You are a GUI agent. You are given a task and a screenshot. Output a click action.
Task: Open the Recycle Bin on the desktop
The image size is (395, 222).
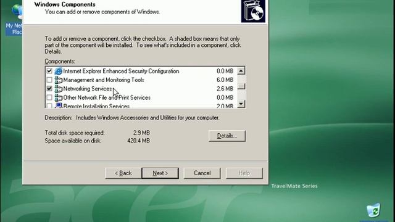[x=373, y=210]
